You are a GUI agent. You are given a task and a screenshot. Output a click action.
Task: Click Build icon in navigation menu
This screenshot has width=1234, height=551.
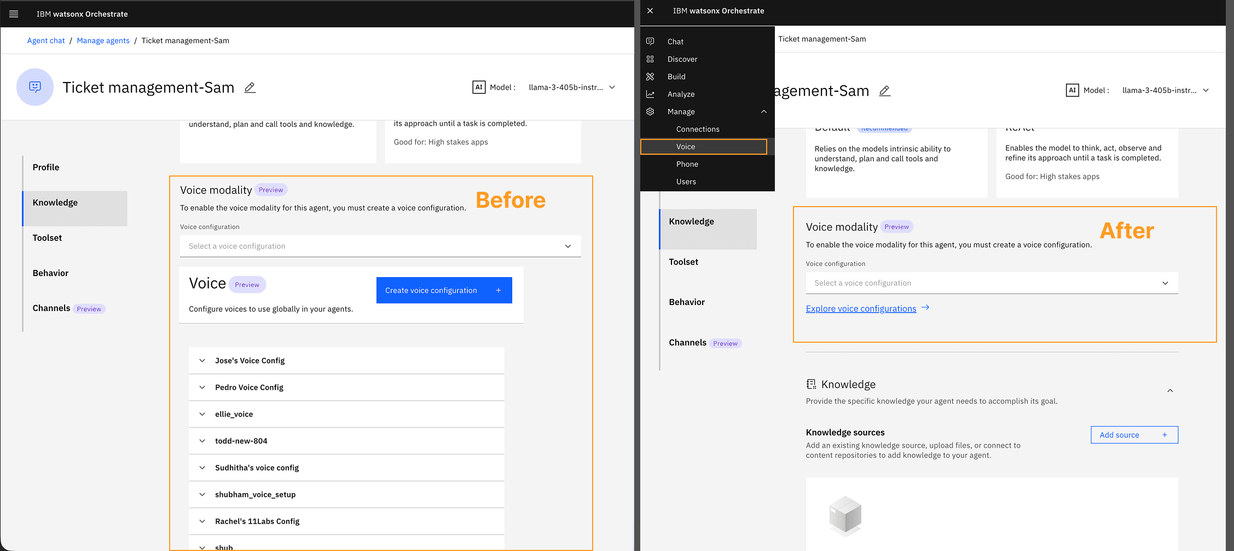[650, 77]
